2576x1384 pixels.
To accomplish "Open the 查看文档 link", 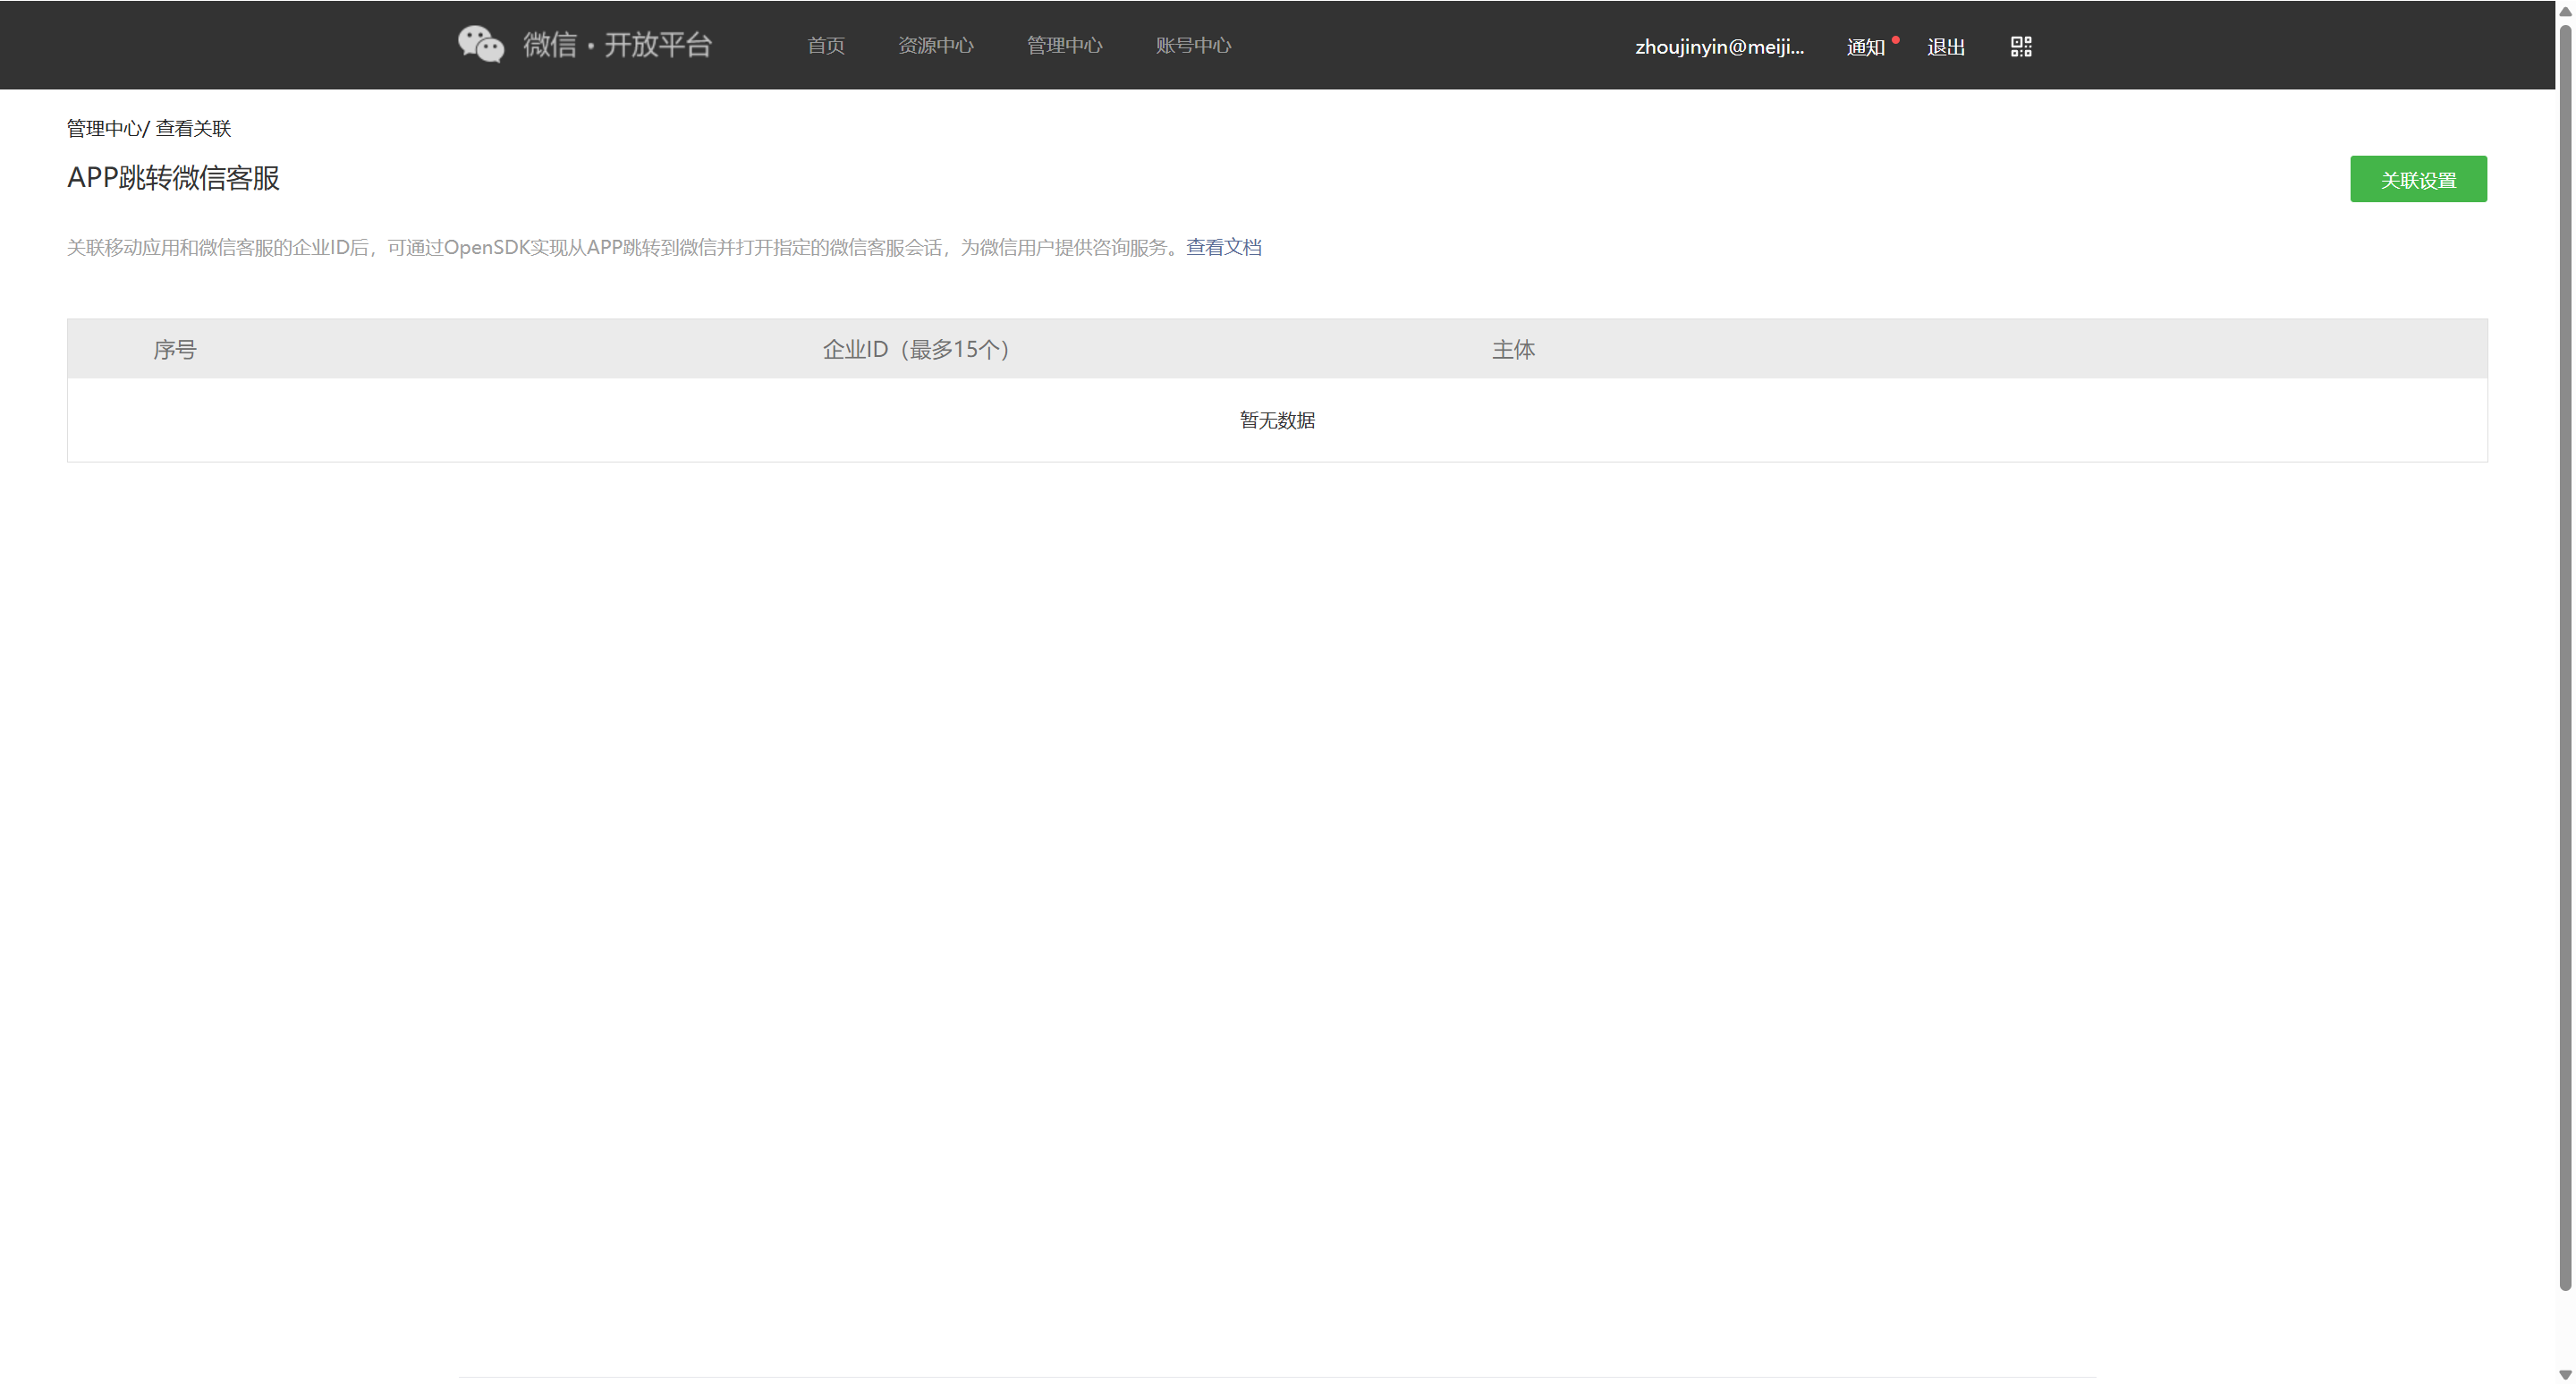I will tap(1223, 247).
